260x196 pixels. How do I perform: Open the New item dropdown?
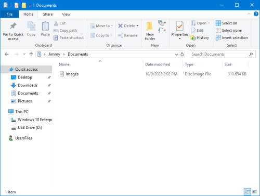point(162,23)
